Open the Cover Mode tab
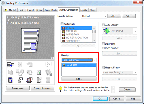Screen dimensions: 144x104 [51, 10]
